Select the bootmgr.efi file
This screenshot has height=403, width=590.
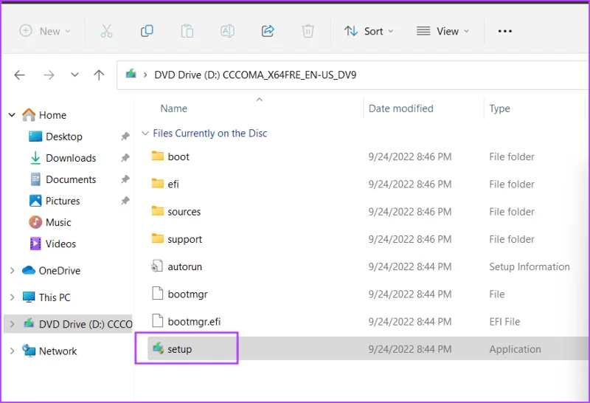[194, 322]
